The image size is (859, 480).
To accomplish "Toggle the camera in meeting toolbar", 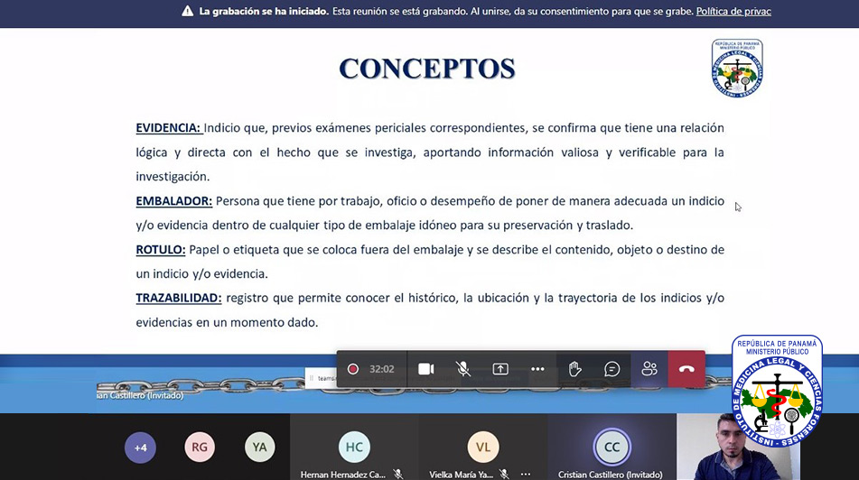I will 425,369.
